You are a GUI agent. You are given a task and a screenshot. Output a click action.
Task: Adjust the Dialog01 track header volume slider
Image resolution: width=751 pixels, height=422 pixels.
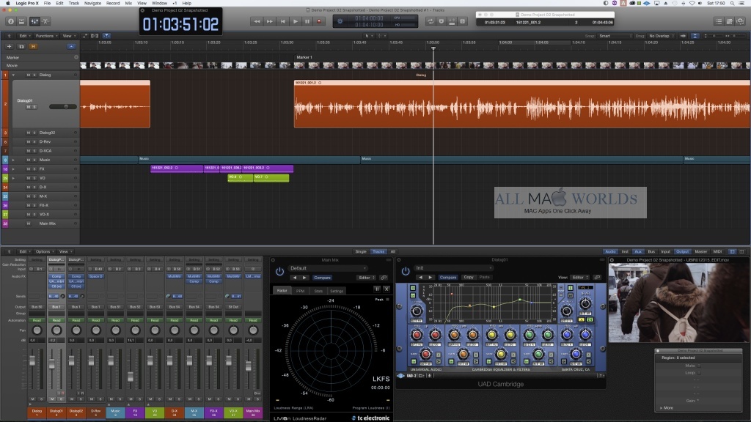(63, 107)
